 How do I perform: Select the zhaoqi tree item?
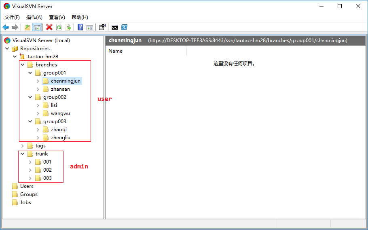pyautogui.click(x=59, y=130)
